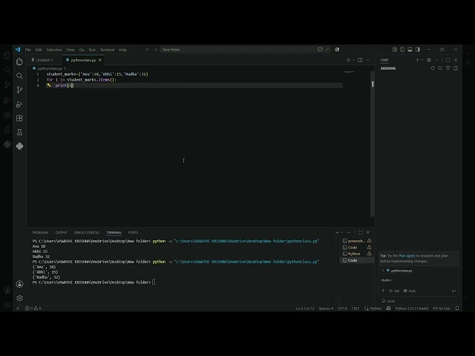Add context with plus in chat input
This screenshot has height=356, width=475.
(x=383, y=291)
